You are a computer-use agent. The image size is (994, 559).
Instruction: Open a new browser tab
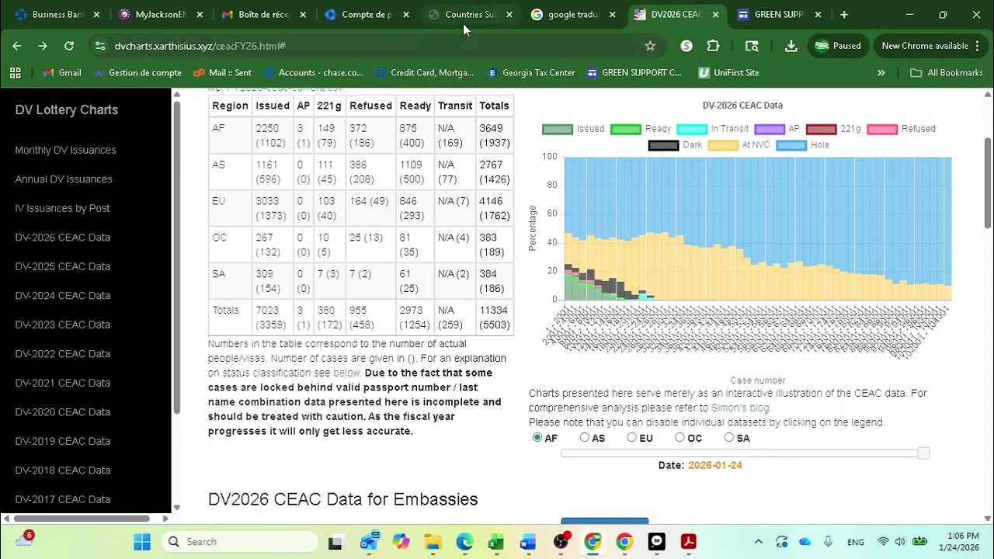click(x=844, y=15)
